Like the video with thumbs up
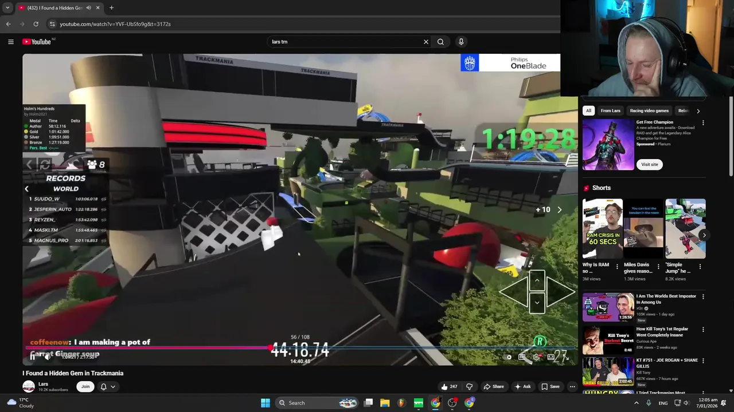The width and height of the screenshot is (734, 412). coord(448,387)
